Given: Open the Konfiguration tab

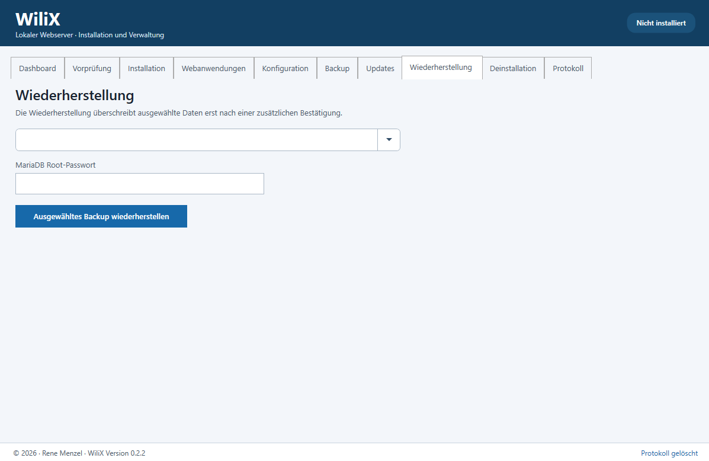Looking at the screenshot, I should point(285,68).
